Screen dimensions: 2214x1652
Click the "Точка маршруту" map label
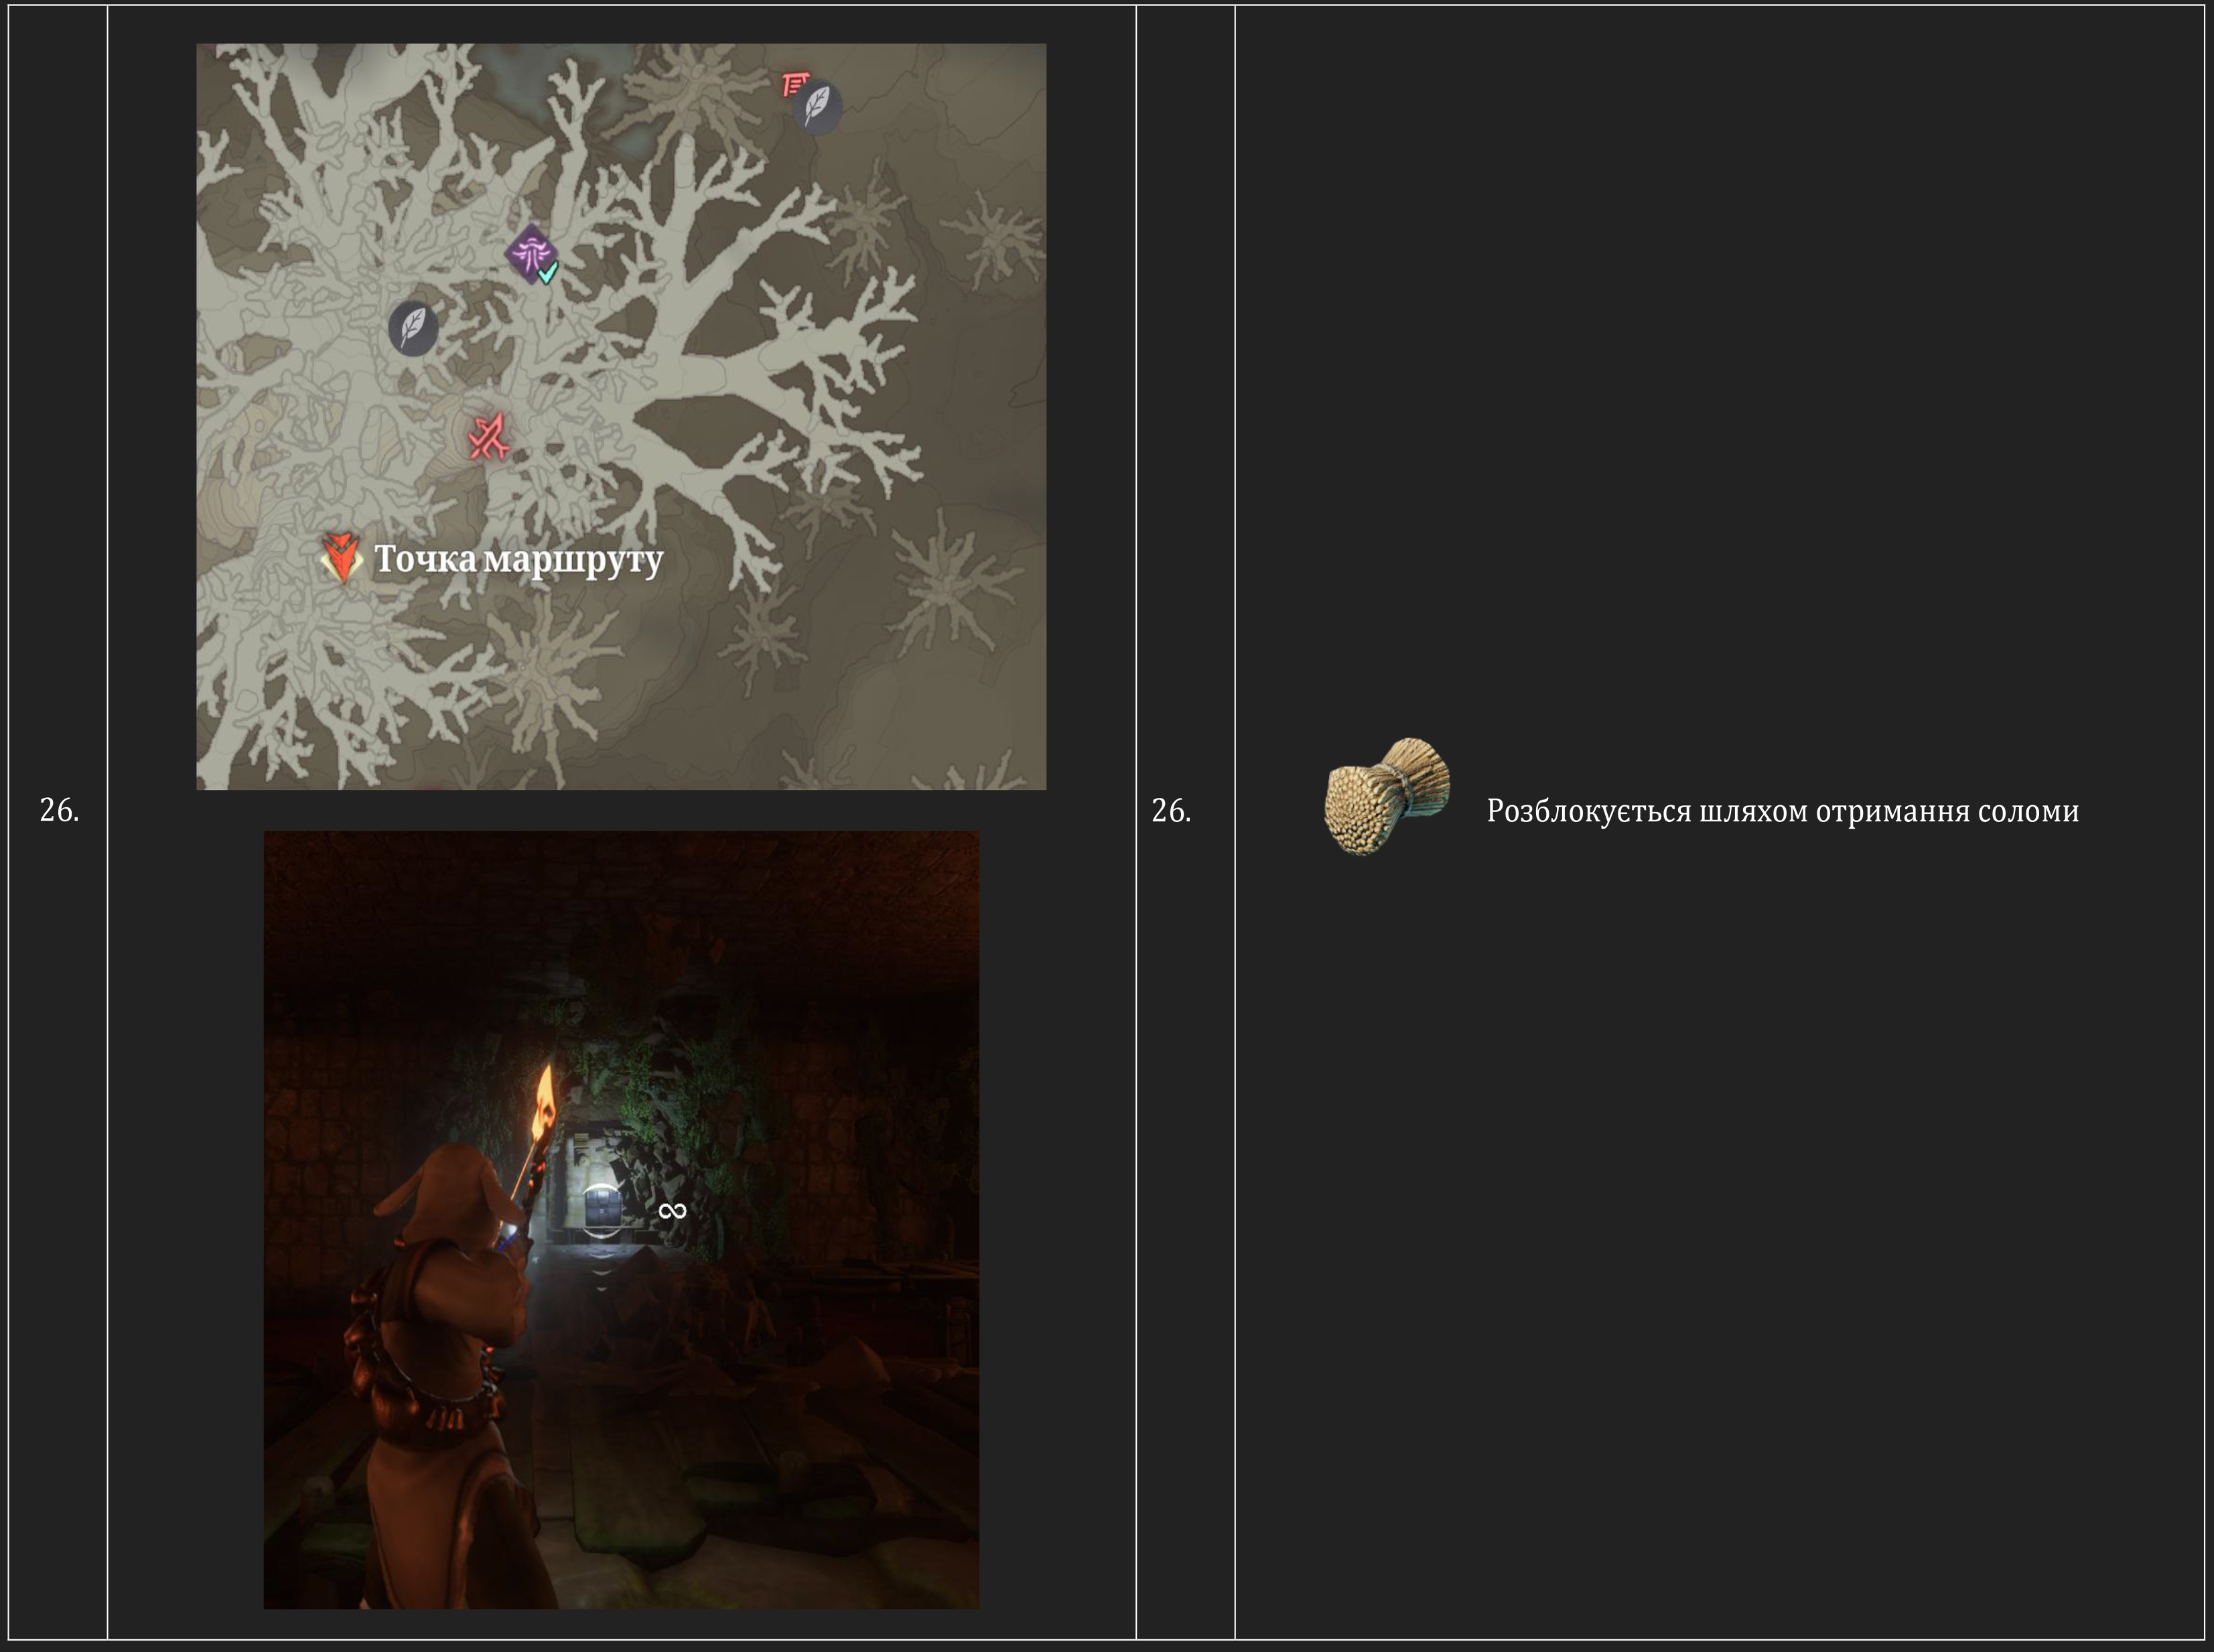(x=518, y=559)
